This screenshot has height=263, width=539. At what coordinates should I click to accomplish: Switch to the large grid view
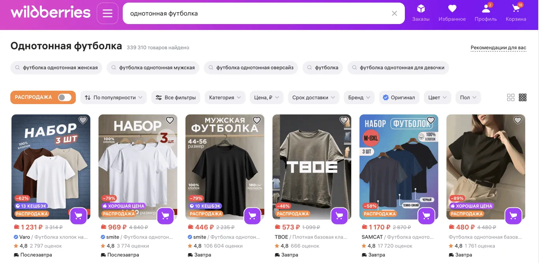pyautogui.click(x=511, y=97)
